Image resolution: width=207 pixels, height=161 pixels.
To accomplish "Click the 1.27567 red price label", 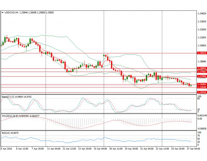I will click(x=201, y=72).
